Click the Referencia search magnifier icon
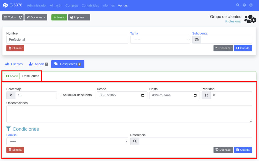The image size is (259, 161). coord(135,142)
